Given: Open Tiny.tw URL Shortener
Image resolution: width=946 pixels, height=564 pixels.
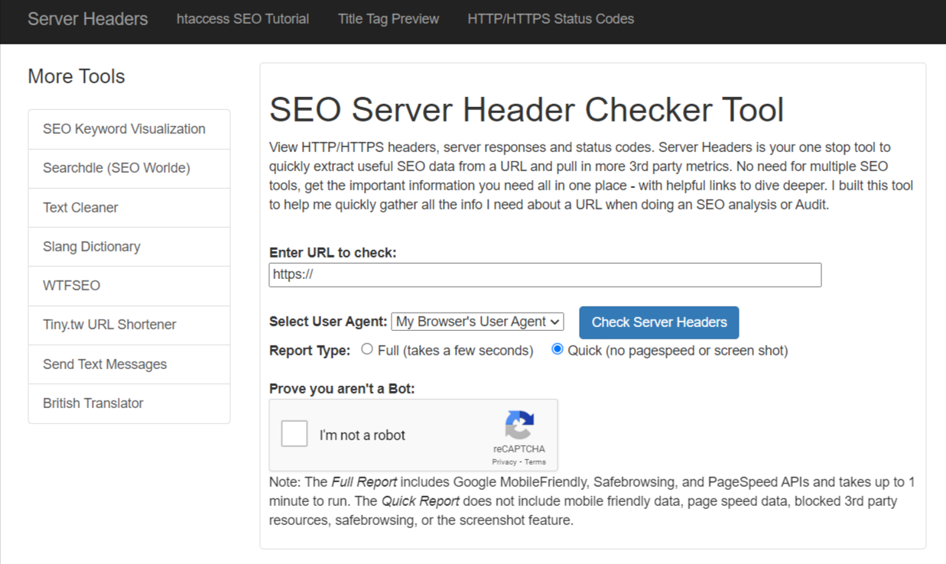Looking at the screenshot, I should [x=109, y=325].
